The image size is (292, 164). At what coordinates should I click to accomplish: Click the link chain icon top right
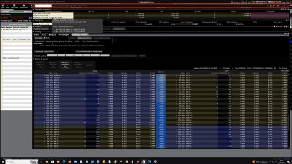pos(273,6)
